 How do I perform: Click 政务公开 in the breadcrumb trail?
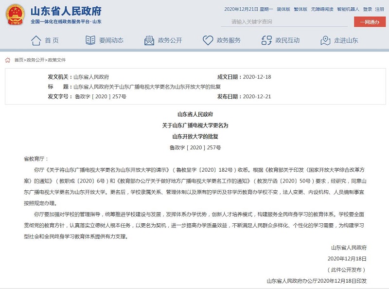pos(35,60)
